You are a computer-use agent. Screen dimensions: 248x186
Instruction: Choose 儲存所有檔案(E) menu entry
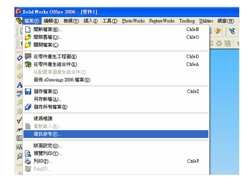(x=116, y=107)
